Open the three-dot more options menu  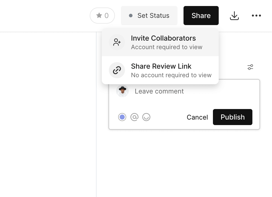tap(256, 16)
